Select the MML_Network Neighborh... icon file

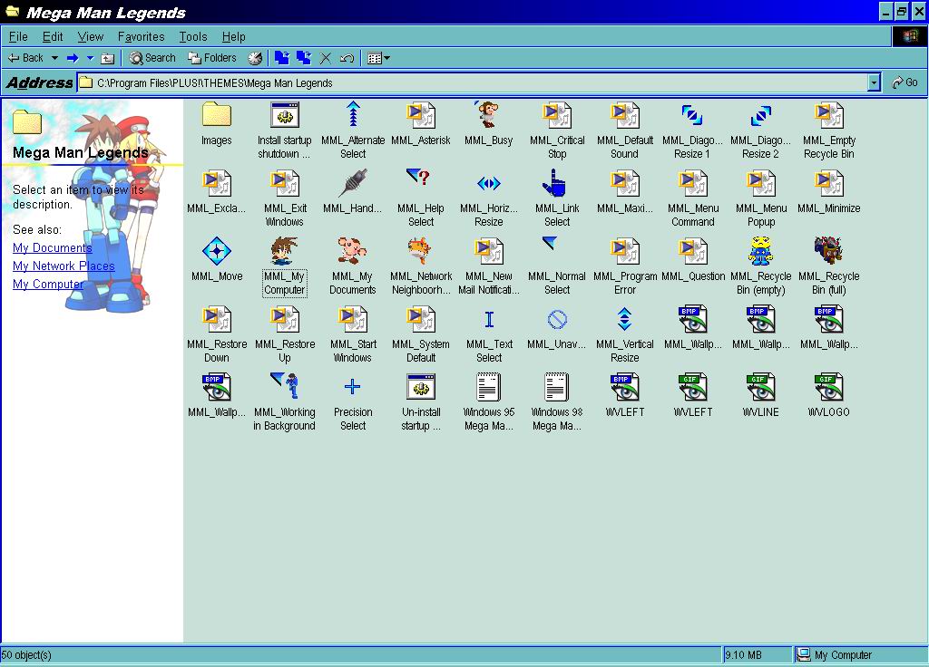(x=421, y=267)
